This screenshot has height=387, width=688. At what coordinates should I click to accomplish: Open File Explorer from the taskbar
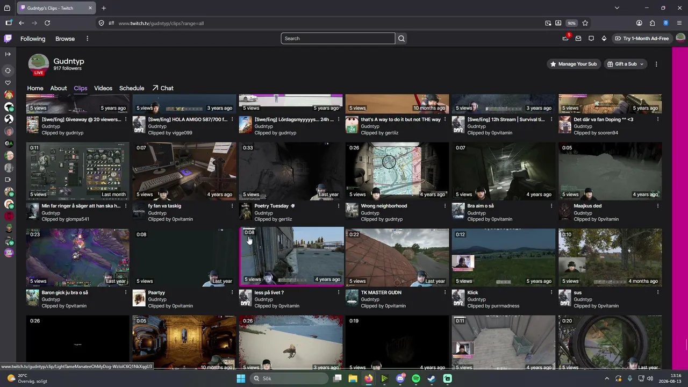[x=353, y=378]
